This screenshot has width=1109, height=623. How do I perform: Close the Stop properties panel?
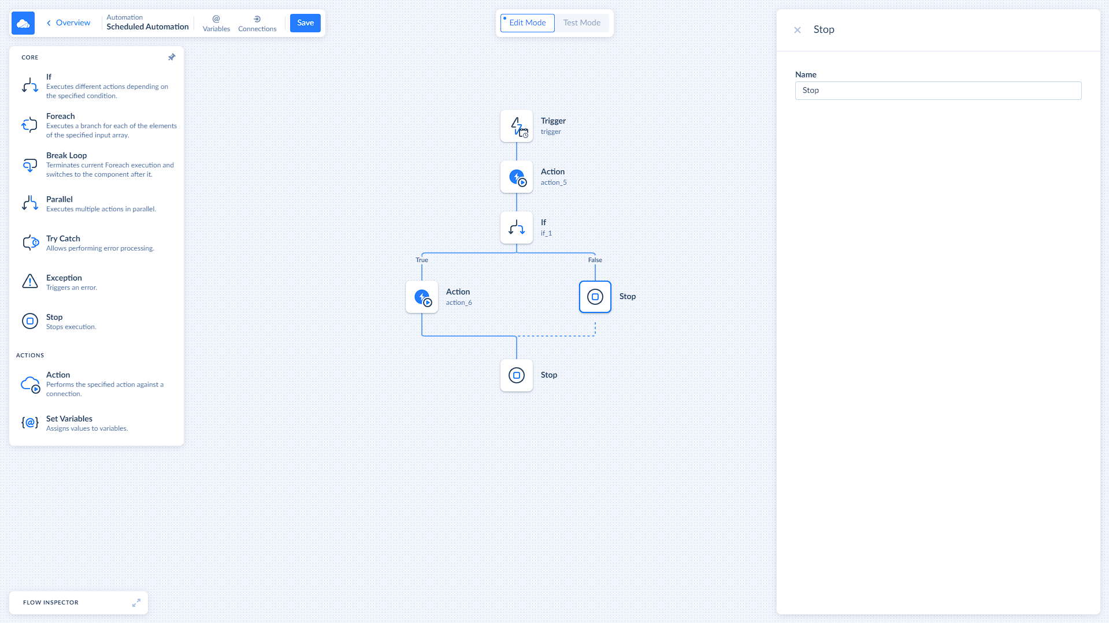(x=798, y=30)
